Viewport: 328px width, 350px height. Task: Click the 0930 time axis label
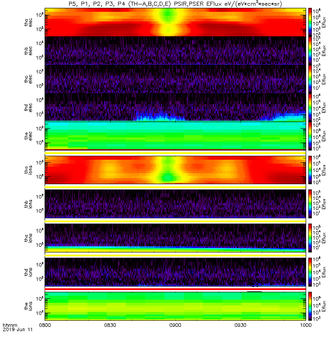coord(240,325)
